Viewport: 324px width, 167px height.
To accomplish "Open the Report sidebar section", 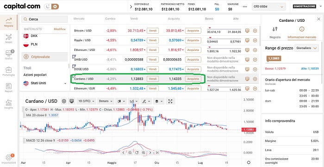I will point(9,88).
